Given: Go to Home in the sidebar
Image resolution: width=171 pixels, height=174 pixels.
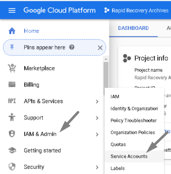Looking at the screenshot, I should (x=31, y=31).
